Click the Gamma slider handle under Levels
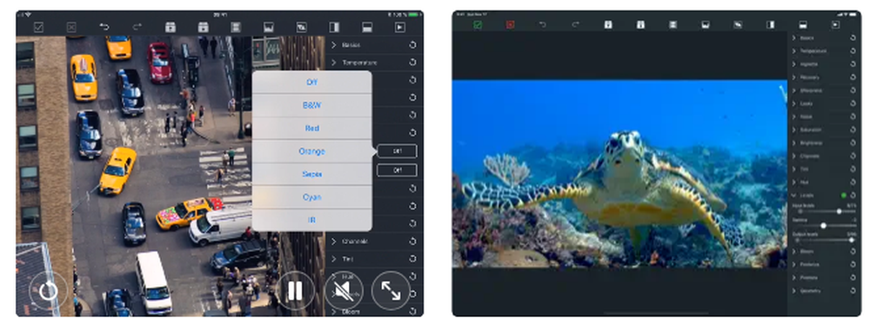Screen dimensions: 870x318 click(x=823, y=226)
